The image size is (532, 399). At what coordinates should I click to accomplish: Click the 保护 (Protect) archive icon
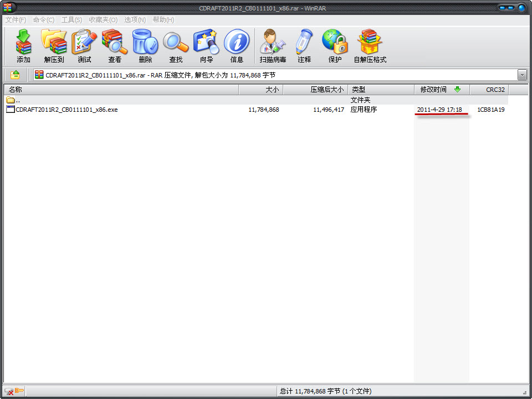coord(335,45)
